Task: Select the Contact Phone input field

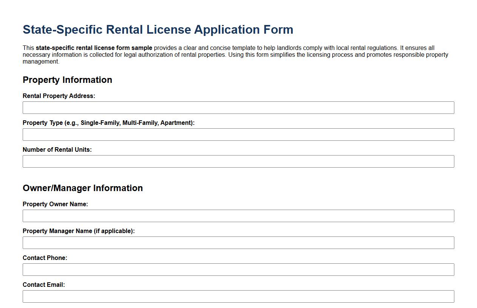Action: 238,269
